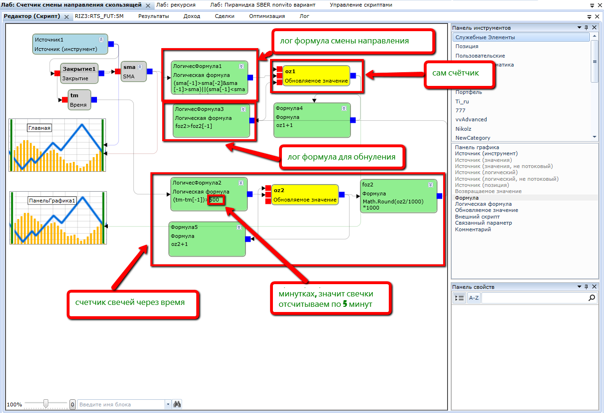The height and width of the screenshot is (413, 604).
Task: Adjust the zoom slider handle
Action: [46, 404]
